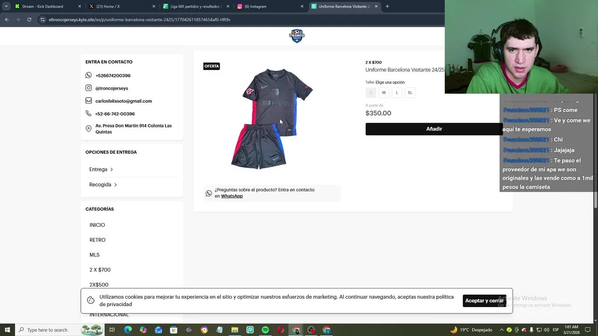Click the Barcelona away kit product image
The height and width of the screenshot is (336, 598).
coord(272,119)
